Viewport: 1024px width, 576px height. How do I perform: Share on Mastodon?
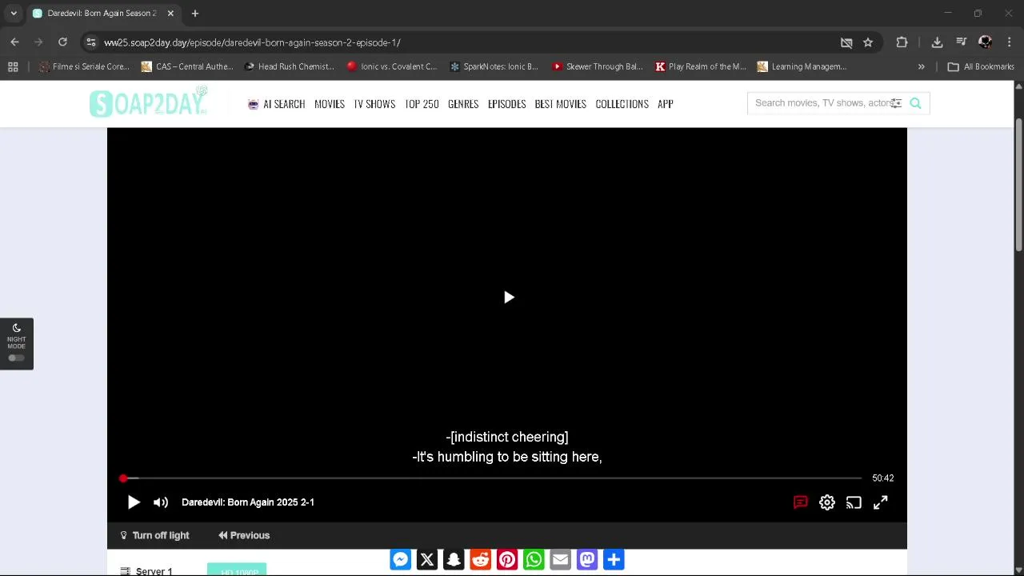(587, 560)
